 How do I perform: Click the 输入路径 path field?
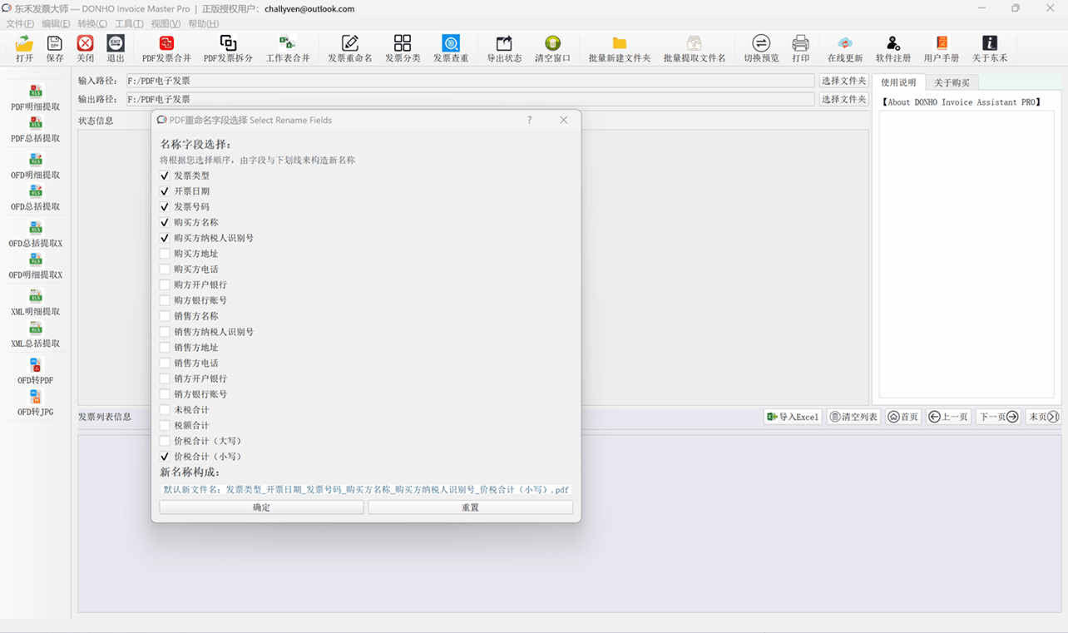(469, 81)
